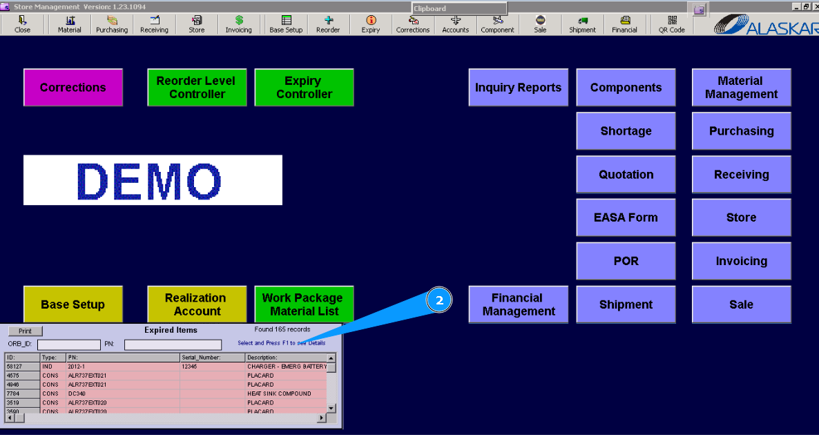Open the Sale tile

coord(741,304)
